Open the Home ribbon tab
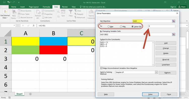The width and height of the screenshot is (189, 99). [14, 7]
